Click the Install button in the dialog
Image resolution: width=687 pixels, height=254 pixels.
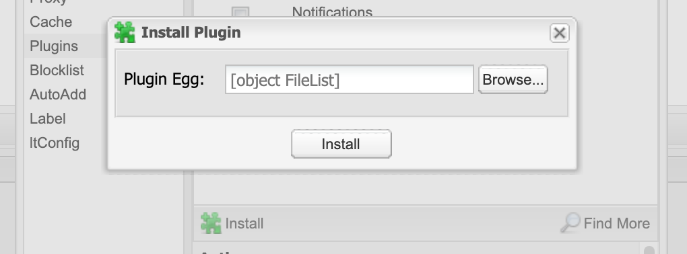[x=341, y=144]
